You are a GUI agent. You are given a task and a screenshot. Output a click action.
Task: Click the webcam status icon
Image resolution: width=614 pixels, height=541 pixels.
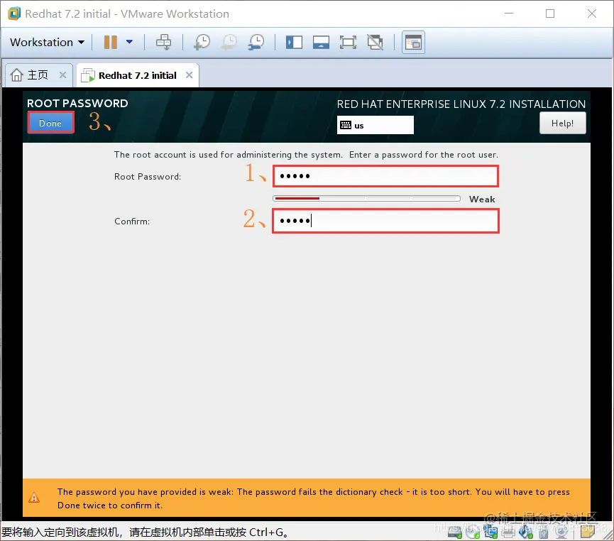[561, 532]
